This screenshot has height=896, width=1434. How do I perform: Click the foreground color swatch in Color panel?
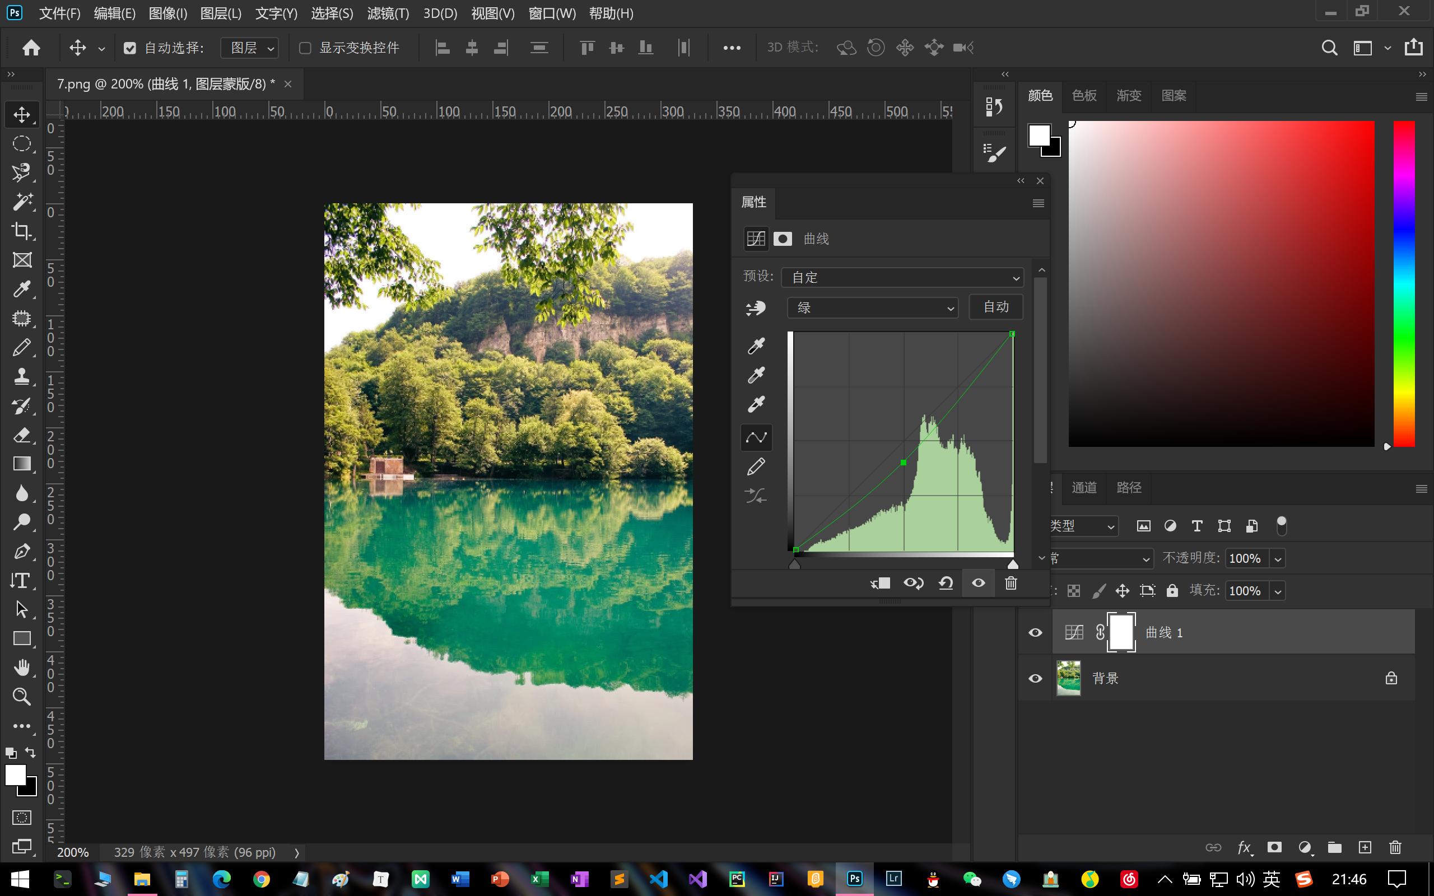(x=1039, y=135)
